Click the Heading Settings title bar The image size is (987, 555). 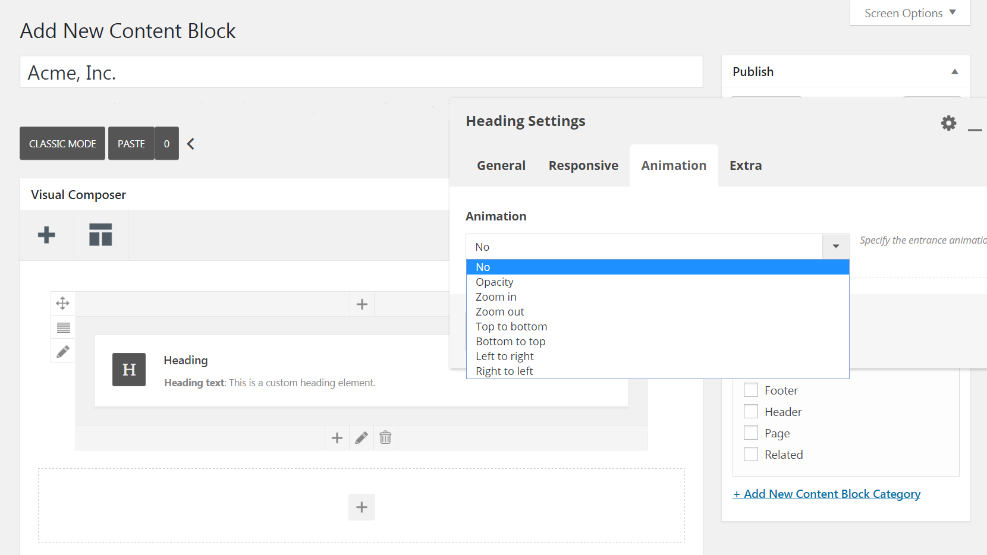pos(526,121)
